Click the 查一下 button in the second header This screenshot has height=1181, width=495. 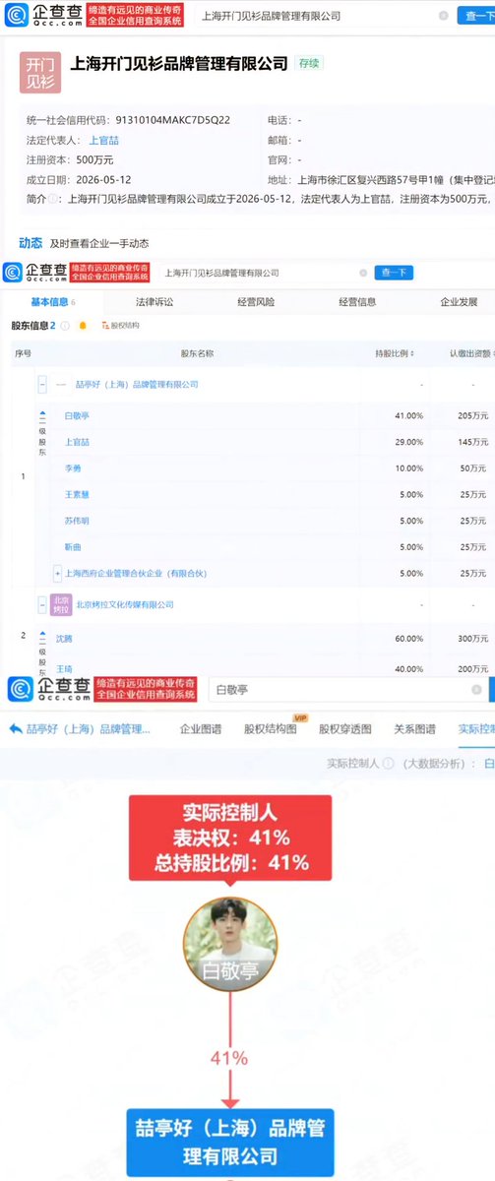click(395, 273)
